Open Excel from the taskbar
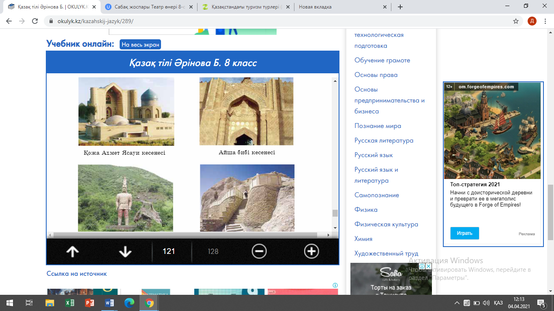 point(69,303)
